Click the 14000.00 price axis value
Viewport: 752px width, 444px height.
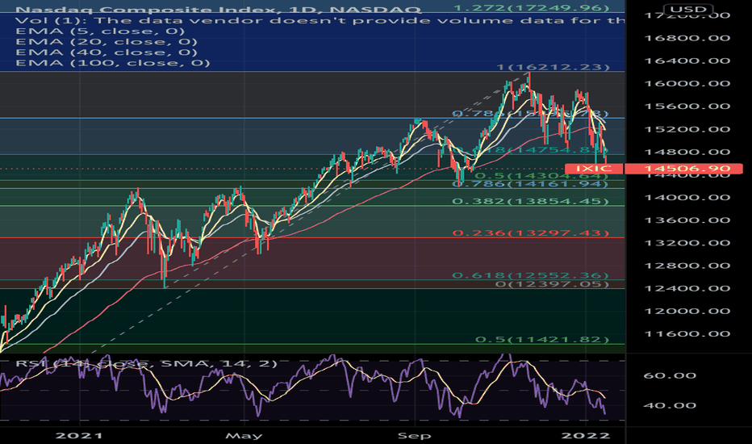point(687,197)
